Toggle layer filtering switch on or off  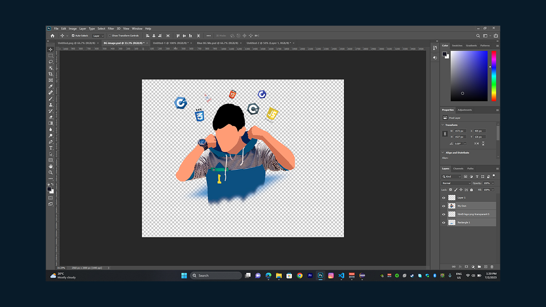click(x=494, y=175)
